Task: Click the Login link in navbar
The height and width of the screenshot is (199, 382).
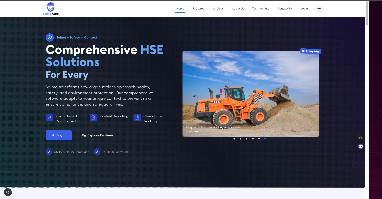Action: point(304,9)
